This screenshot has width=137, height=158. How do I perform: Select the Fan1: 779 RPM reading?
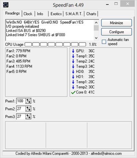[x=18, y=51]
